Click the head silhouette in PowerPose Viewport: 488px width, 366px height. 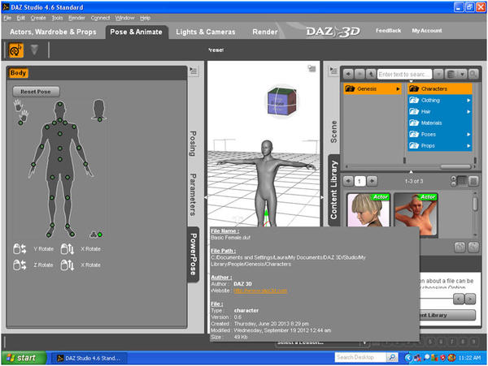click(99, 110)
